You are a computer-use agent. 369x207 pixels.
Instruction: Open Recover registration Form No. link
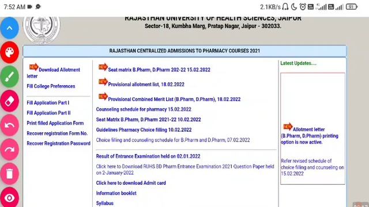point(57,133)
